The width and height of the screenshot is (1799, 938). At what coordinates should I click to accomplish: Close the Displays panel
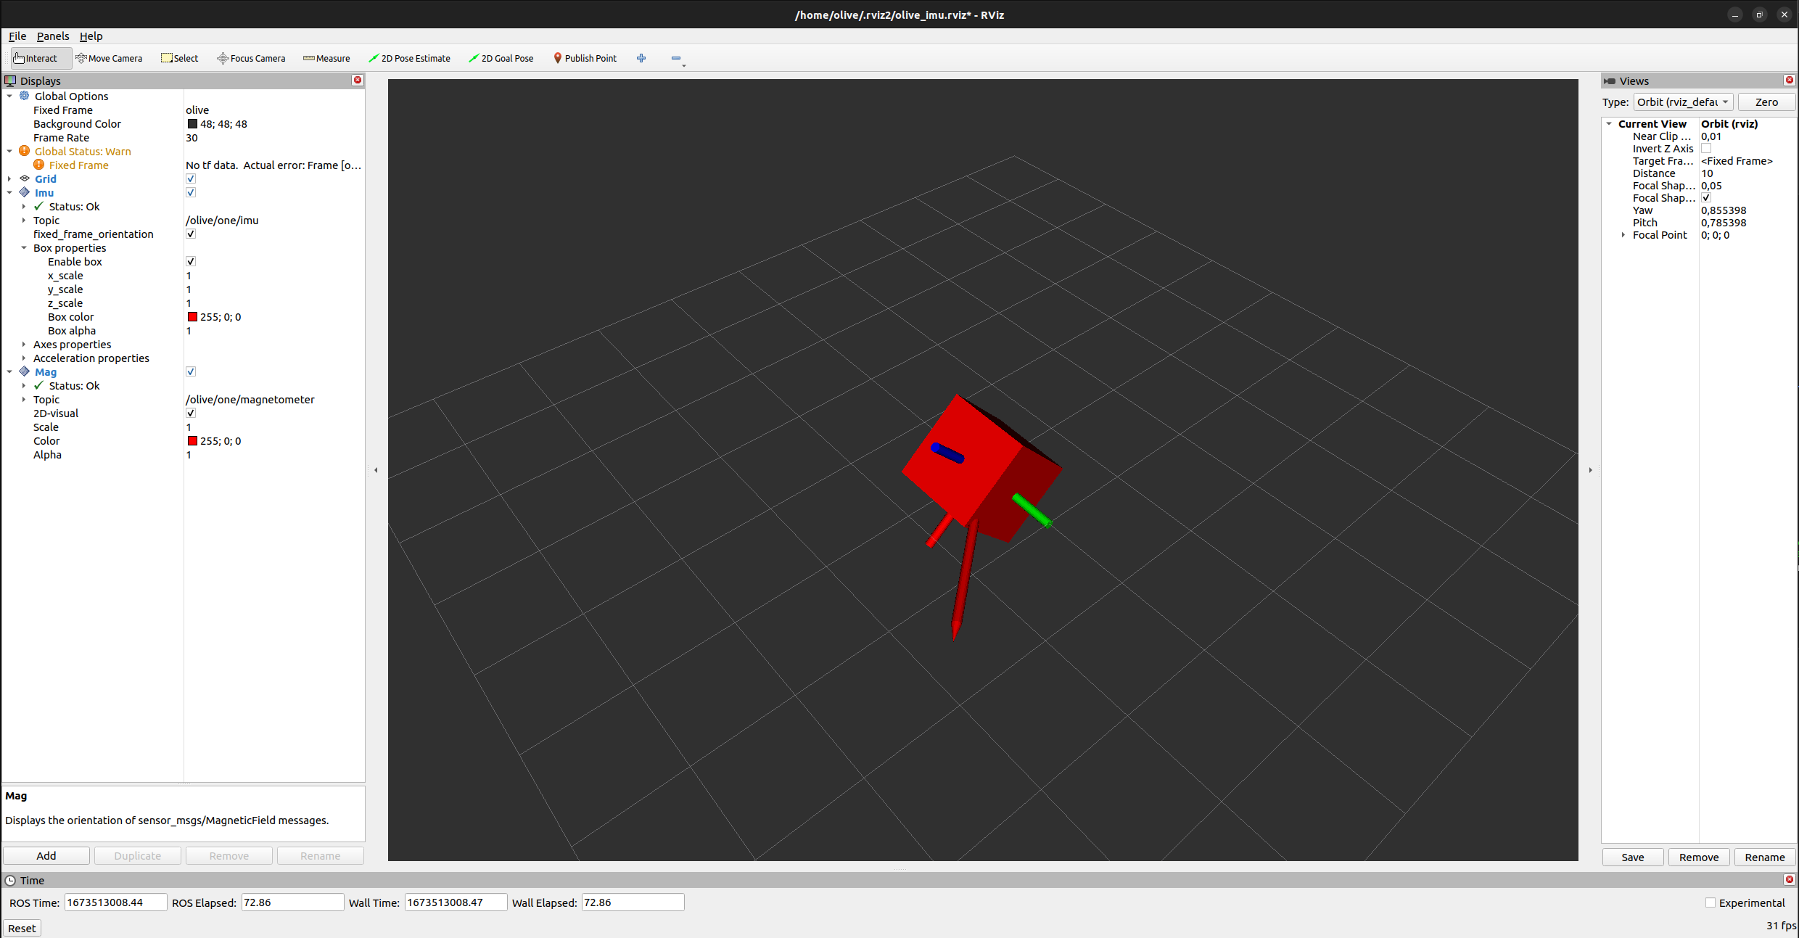(358, 81)
